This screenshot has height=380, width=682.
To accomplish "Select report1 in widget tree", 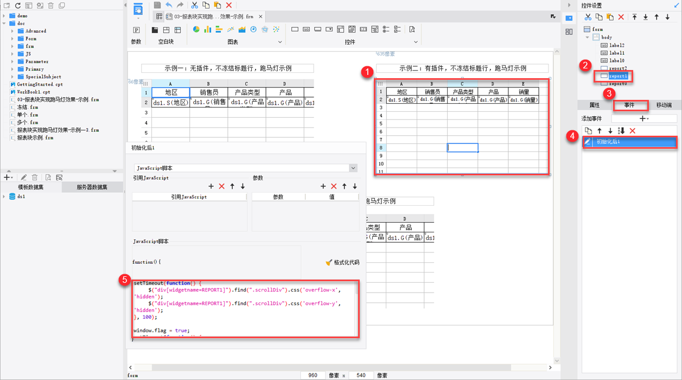I will [618, 76].
